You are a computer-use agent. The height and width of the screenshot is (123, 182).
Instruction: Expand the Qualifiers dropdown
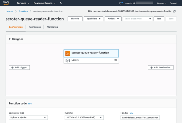[x=93, y=19]
